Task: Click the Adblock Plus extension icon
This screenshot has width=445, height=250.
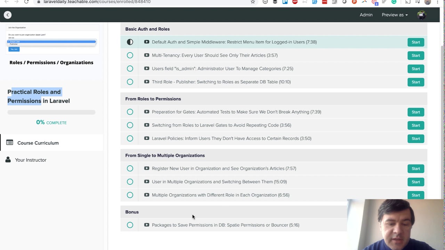Action: (295, 2)
